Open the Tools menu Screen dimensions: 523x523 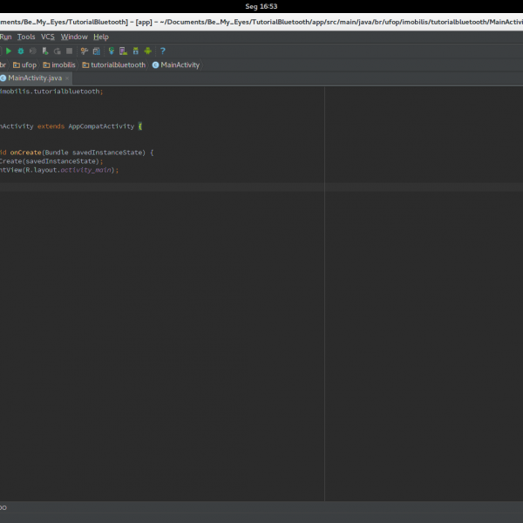tap(26, 37)
